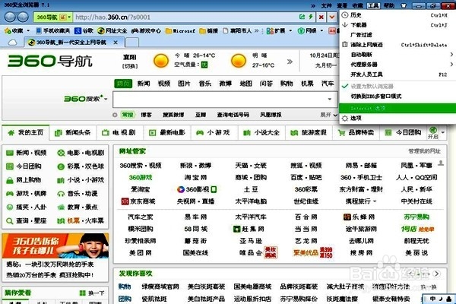Open 下载器 from the tools menu

click(397, 25)
